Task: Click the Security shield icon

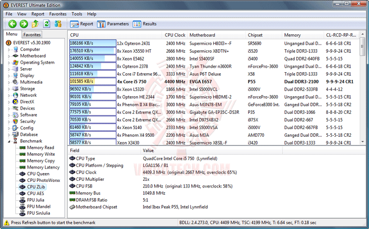Action: point(15,121)
